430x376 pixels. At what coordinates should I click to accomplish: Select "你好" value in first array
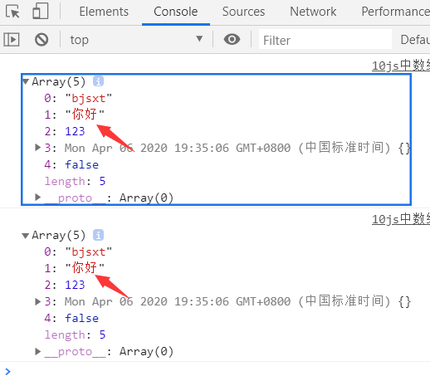point(85,115)
